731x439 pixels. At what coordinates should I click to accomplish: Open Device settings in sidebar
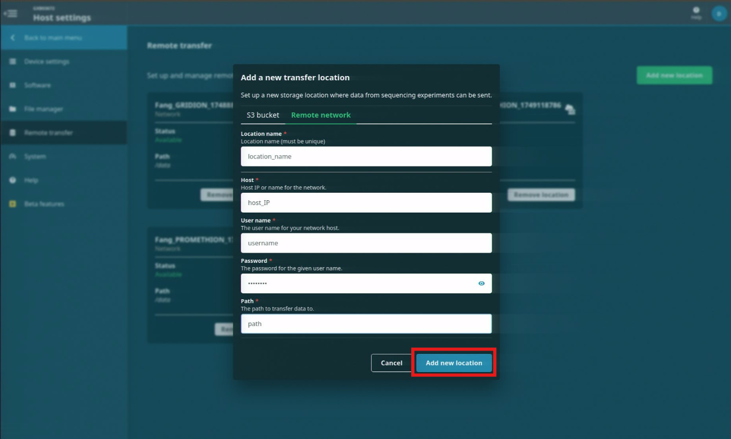coord(64,62)
